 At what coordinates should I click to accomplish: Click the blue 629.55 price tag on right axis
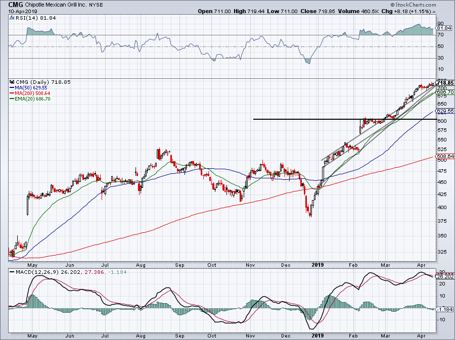tap(444, 111)
